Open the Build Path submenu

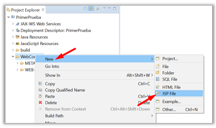tap(54, 116)
